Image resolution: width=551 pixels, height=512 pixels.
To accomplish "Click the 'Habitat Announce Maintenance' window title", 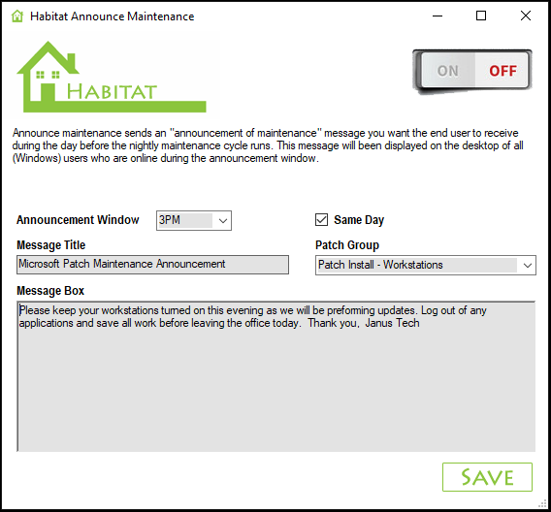I will 113,16.
